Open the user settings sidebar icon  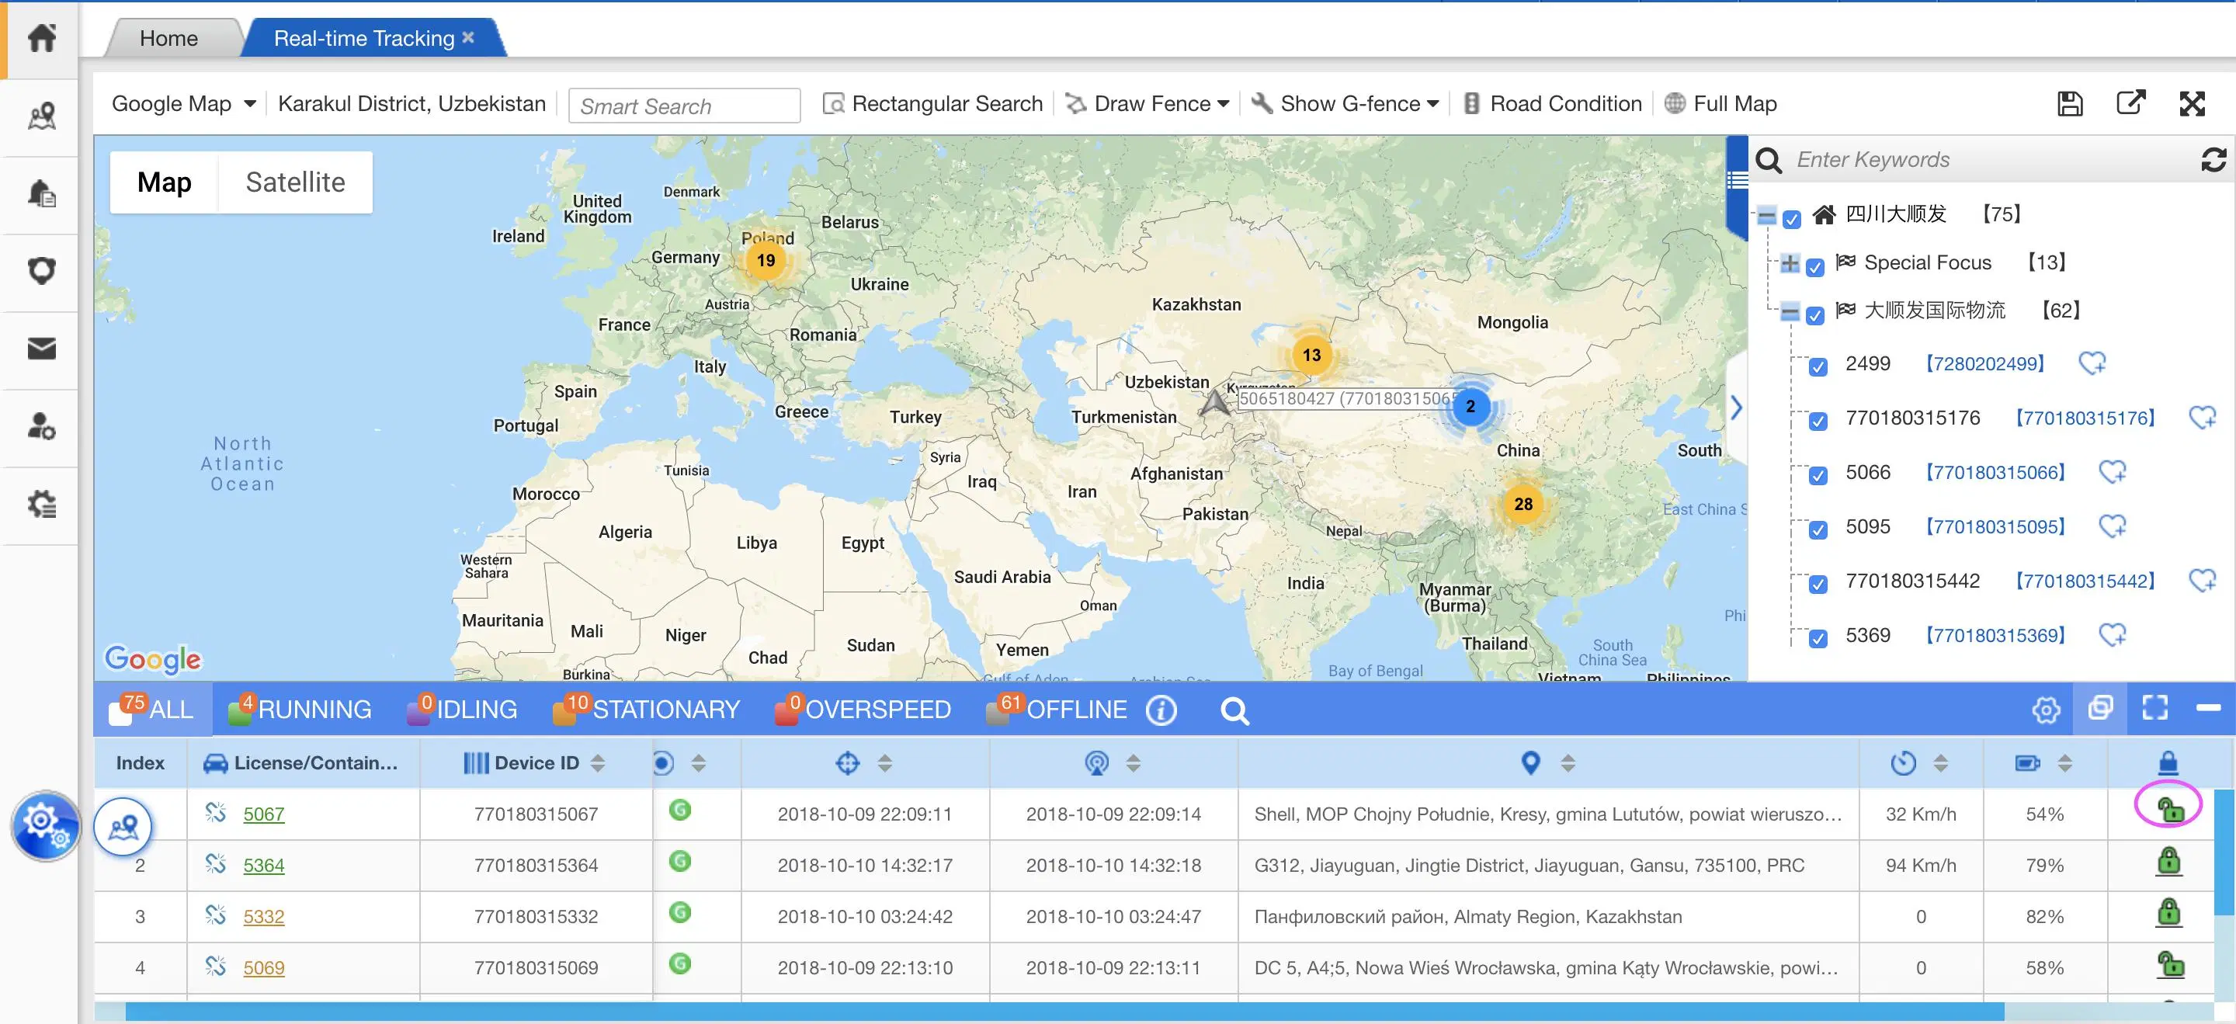41,426
